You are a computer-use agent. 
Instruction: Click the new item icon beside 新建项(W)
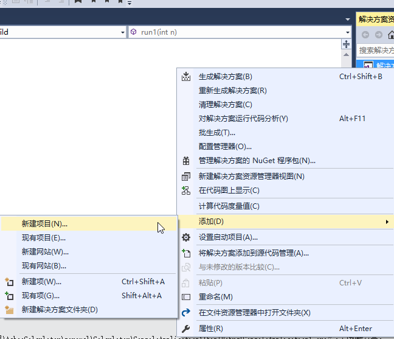9,282
